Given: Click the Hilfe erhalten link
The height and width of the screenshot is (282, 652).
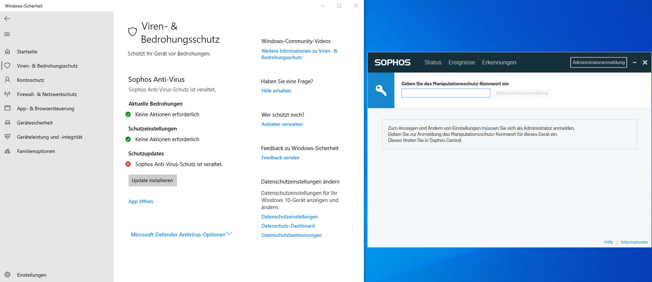Looking at the screenshot, I should pyautogui.click(x=276, y=91).
